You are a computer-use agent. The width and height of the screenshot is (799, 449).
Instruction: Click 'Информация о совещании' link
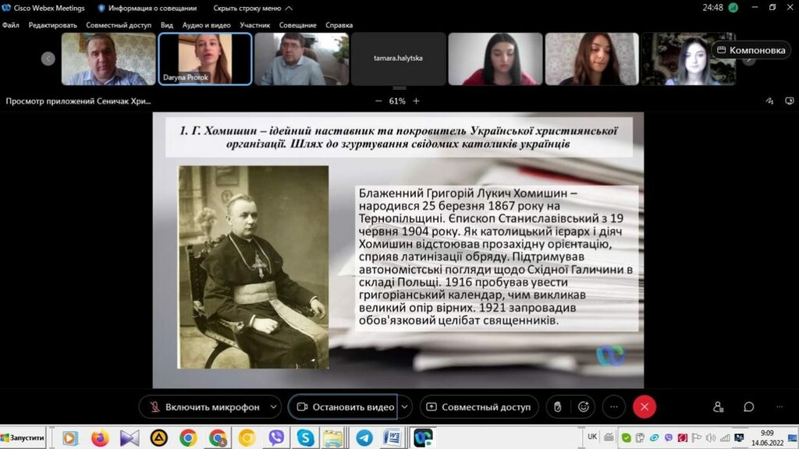(147, 8)
